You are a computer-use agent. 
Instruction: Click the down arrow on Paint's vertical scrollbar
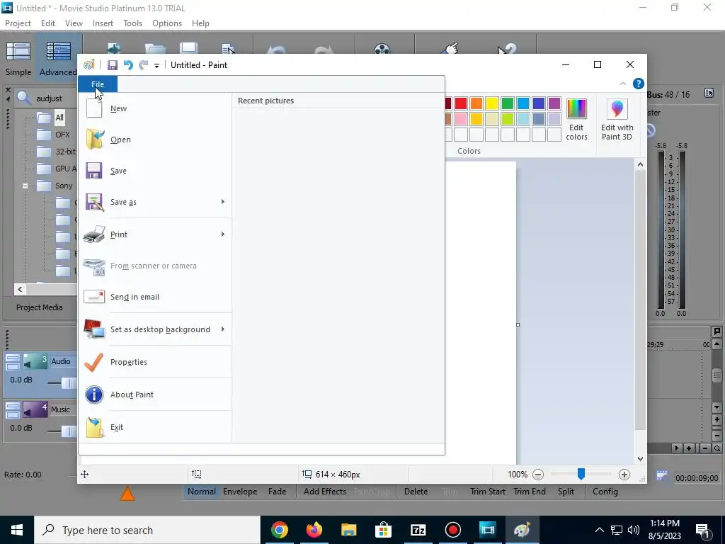[640, 459]
